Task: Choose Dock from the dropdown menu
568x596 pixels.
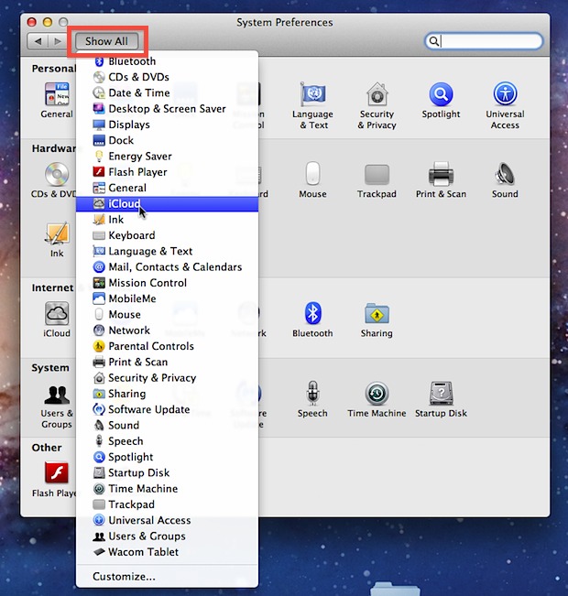Action: 168,140
